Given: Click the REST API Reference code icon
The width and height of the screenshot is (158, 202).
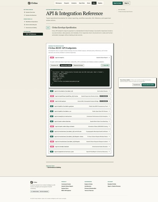Looking at the screenshot, I should point(25,34).
